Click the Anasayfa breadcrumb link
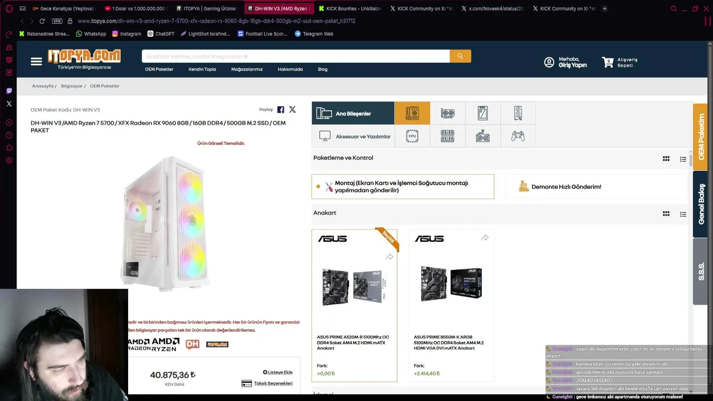Screen dimensions: 713x401 tap(43, 86)
